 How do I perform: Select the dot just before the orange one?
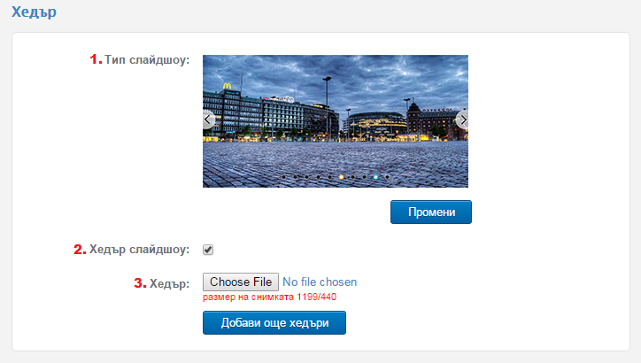point(330,177)
